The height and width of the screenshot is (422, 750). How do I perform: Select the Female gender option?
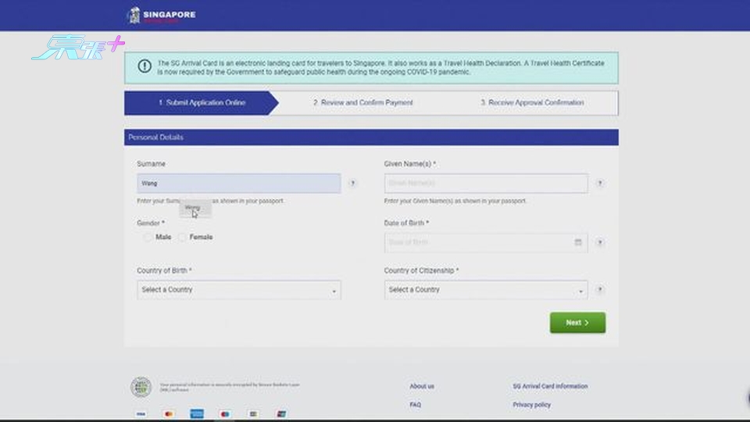(182, 238)
